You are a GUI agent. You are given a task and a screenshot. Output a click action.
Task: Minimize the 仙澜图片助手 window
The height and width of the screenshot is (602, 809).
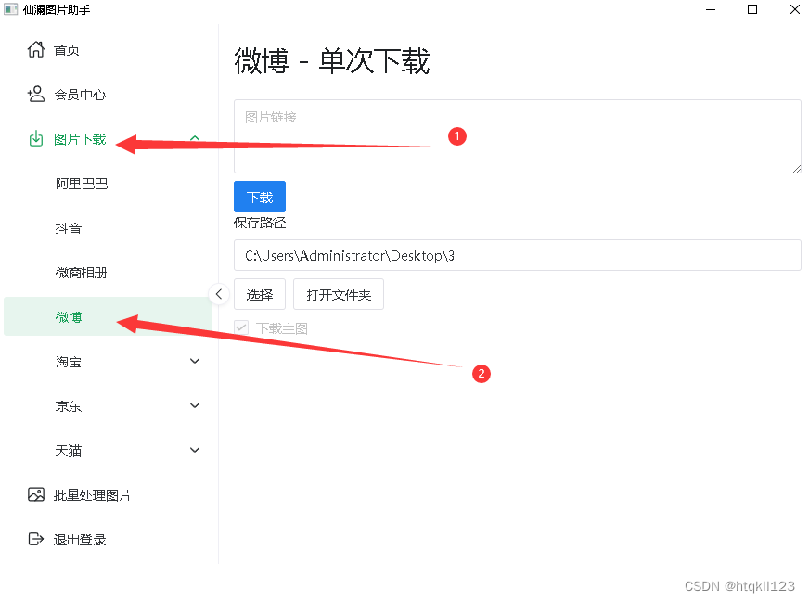[711, 9]
